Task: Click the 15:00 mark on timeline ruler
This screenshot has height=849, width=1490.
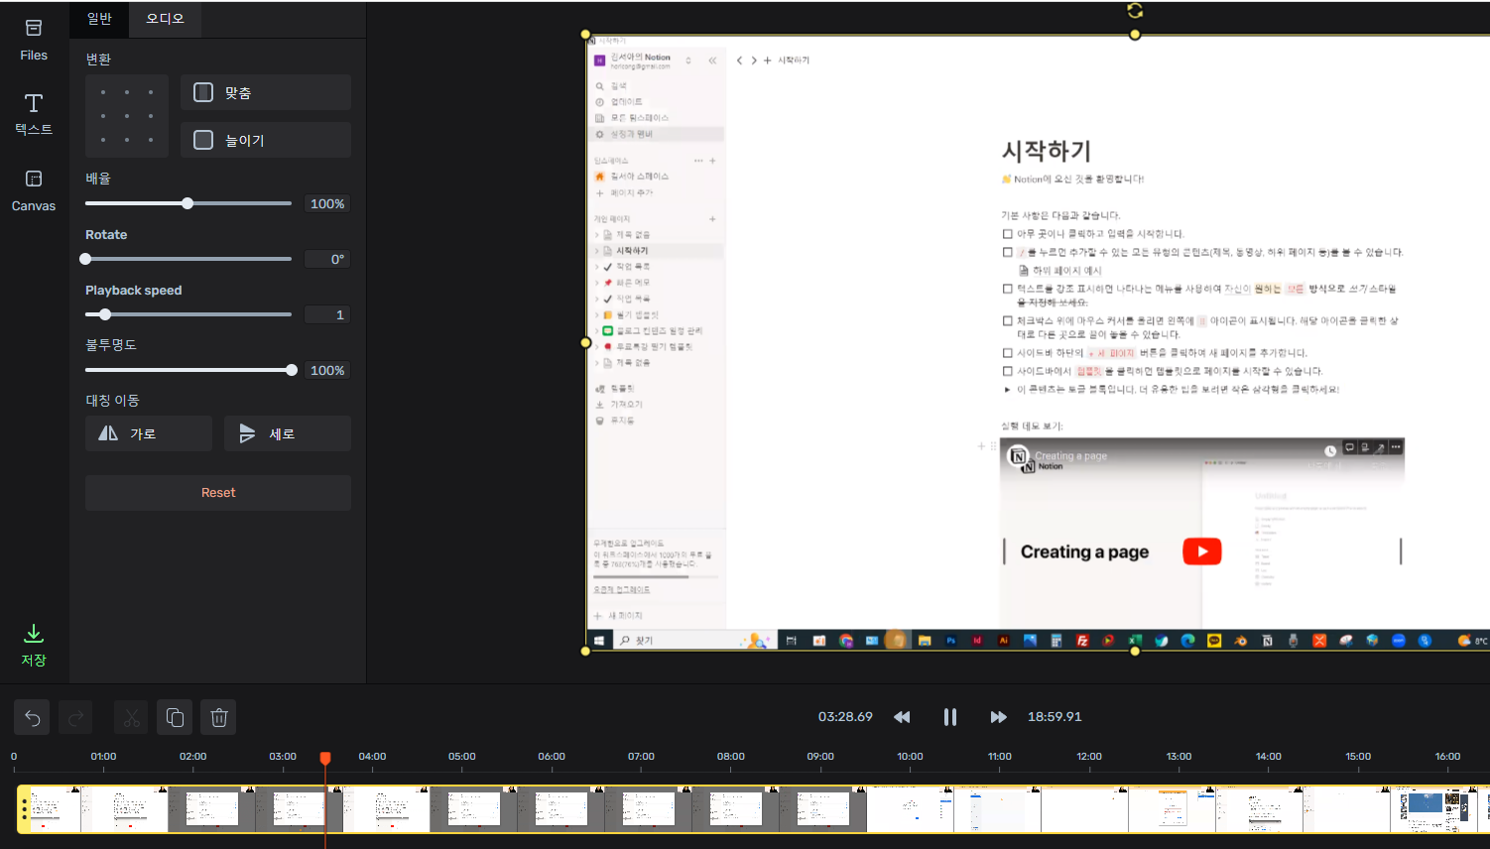Action: point(1358,757)
